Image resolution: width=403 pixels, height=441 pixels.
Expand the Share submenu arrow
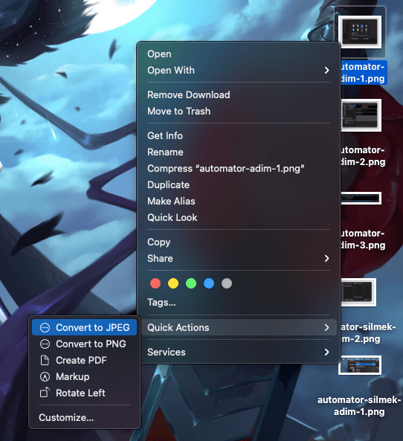(326, 259)
